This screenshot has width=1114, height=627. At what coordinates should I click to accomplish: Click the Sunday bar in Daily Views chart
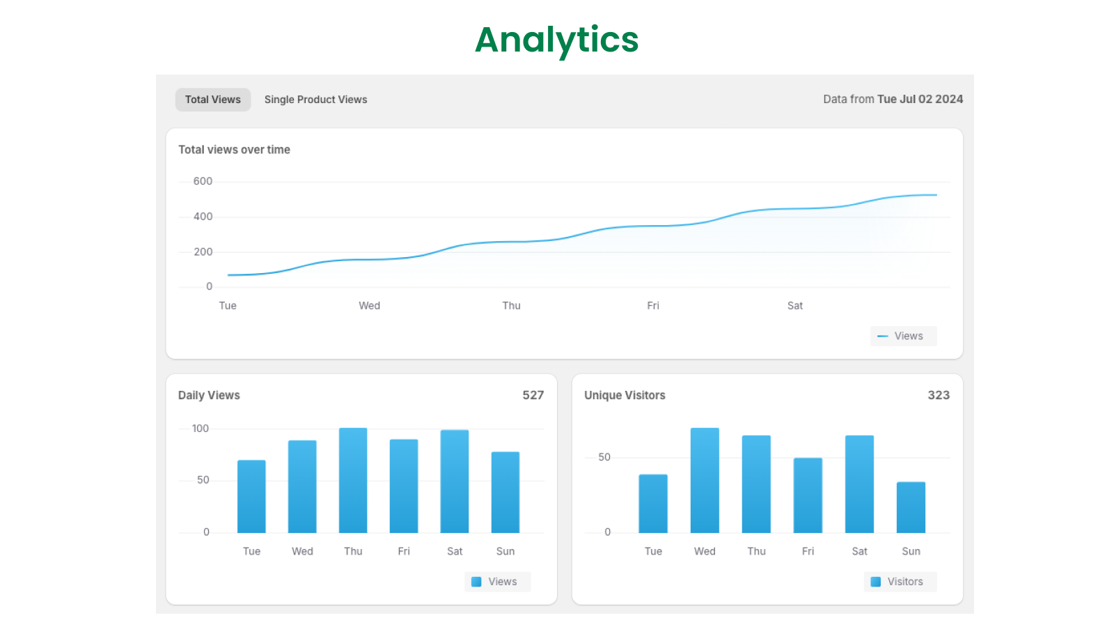coord(505,492)
